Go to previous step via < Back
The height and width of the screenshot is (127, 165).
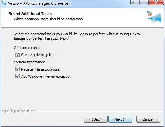point(96,119)
